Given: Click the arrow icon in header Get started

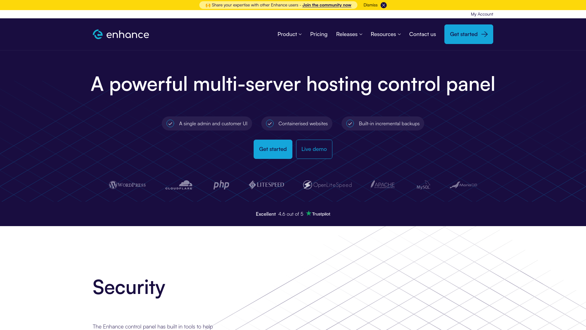Looking at the screenshot, I should [484, 34].
